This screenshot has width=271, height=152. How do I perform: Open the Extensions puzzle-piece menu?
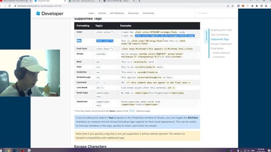257,6
